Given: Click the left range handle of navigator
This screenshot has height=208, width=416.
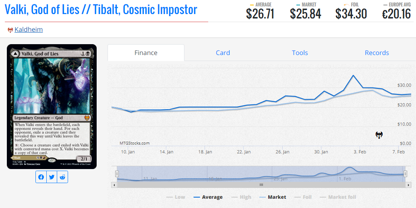Looking at the screenshot, I should click(x=117, y=174).
